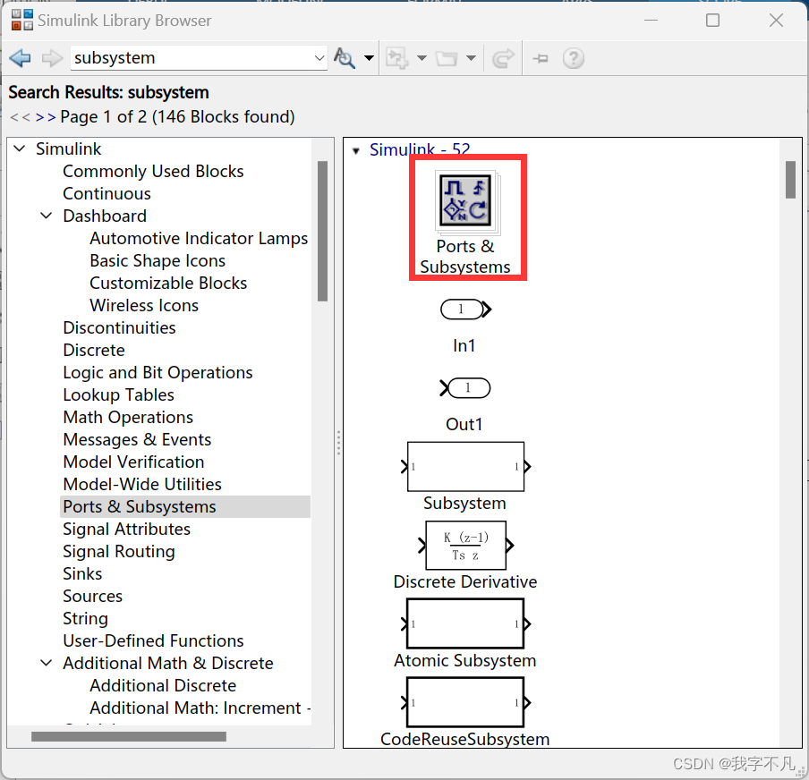
Task: Select Messages & Events library
Action: [x=137, y=439]
